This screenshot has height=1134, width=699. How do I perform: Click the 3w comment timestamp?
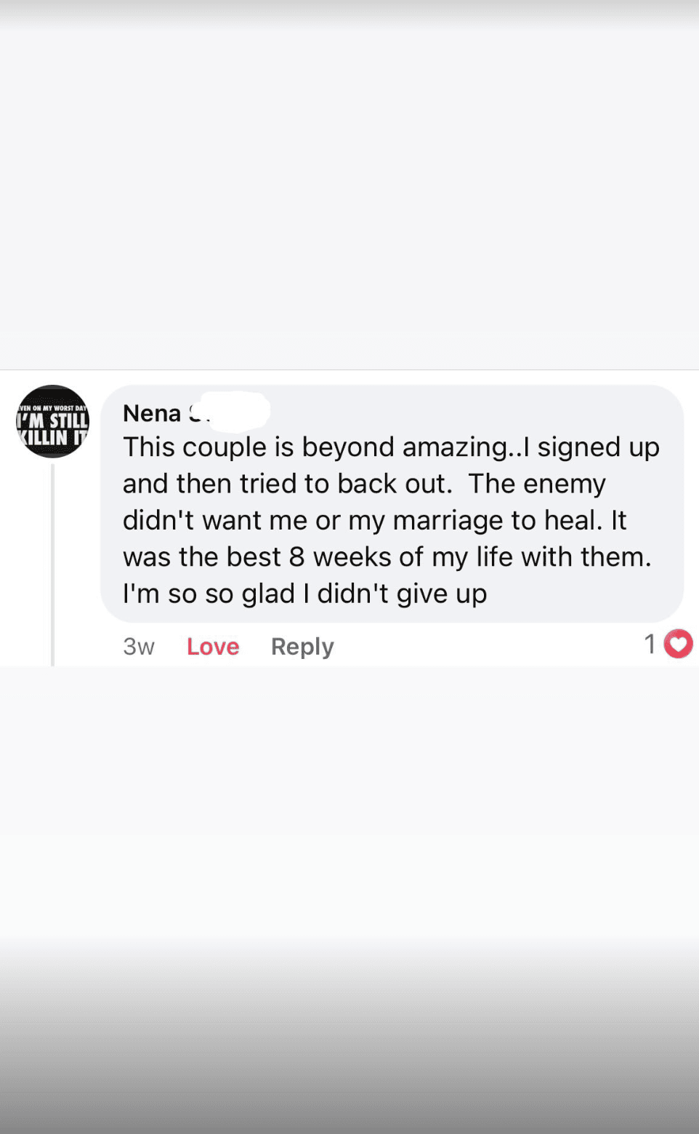click(x=138, y=647)
